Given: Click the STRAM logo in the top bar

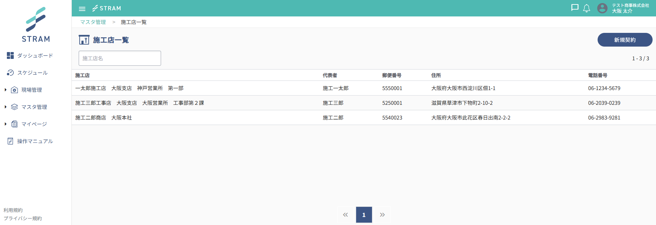Looking at the screenshot, I should (x=106, y=8).
